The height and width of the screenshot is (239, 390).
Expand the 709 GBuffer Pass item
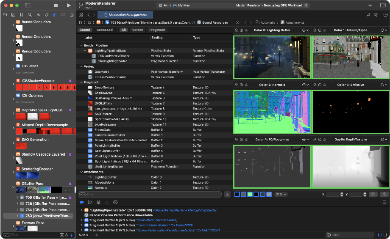[17, 198]
